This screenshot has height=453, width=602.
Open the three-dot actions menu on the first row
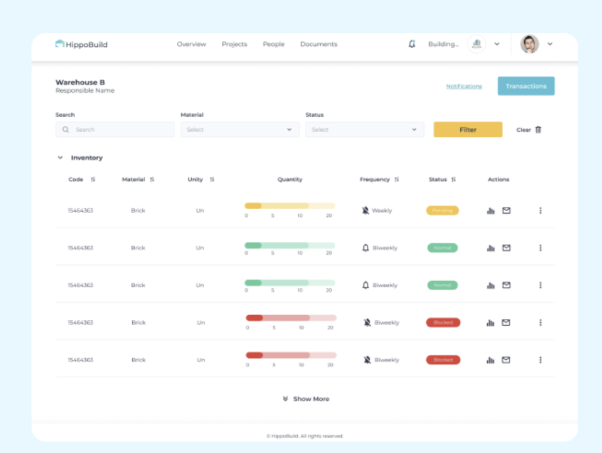pos(540,210)
